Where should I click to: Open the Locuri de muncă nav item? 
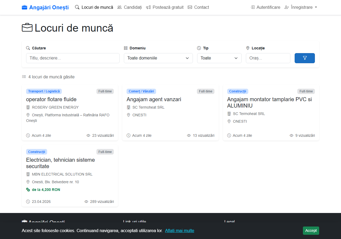[94, 7]
